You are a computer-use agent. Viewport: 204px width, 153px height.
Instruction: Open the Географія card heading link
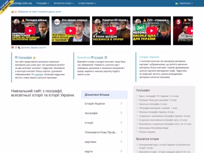pos(25,57)
